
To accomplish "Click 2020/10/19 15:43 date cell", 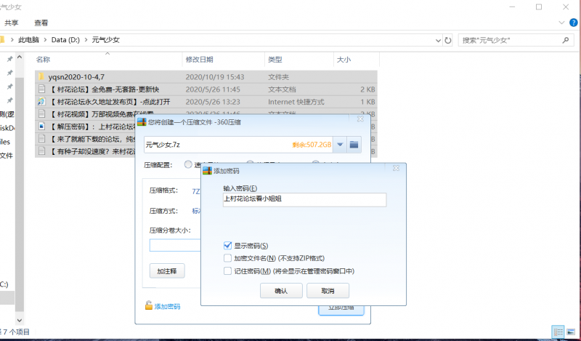I will click(215, 77).
